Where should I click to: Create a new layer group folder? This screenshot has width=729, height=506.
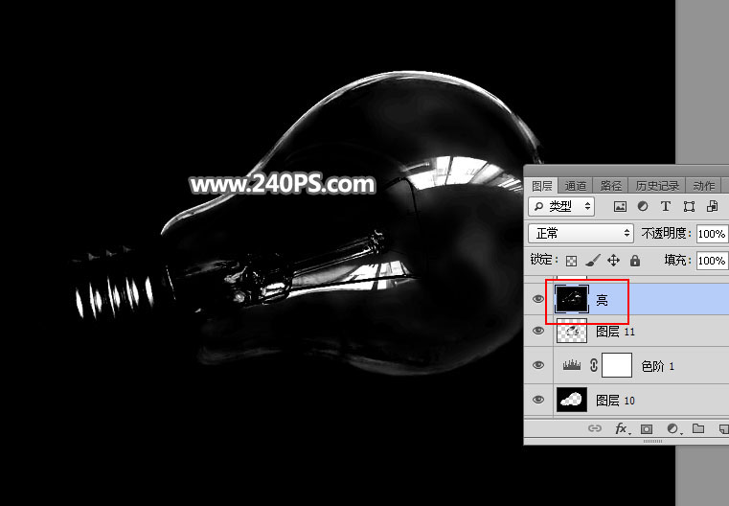(698, 428)
